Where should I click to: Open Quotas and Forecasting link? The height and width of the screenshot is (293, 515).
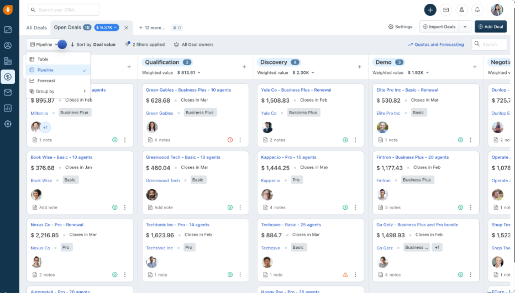(x=435, y=44)
